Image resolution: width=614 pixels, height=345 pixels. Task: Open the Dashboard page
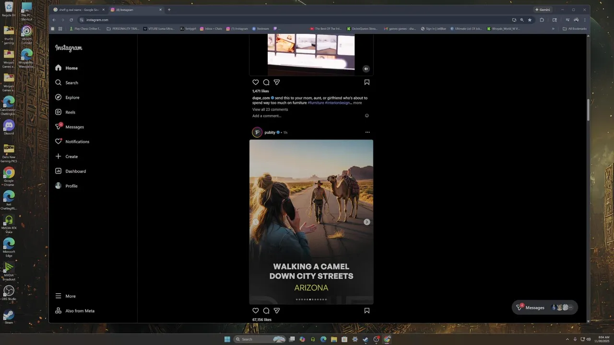pos(70,171)
